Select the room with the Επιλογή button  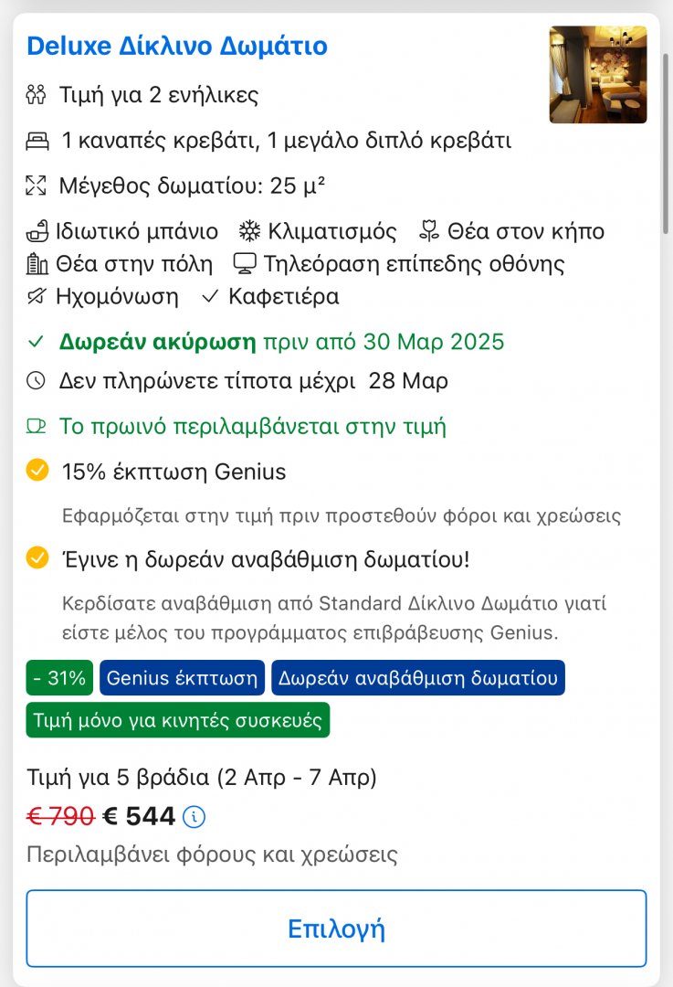click(x=336, y=929)
